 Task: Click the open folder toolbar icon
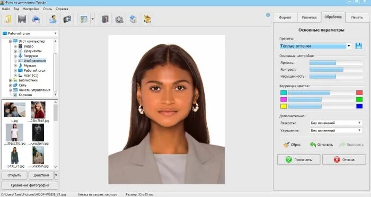(x=8, y=20)
